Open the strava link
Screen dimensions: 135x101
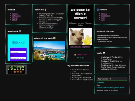coord(104,14)
